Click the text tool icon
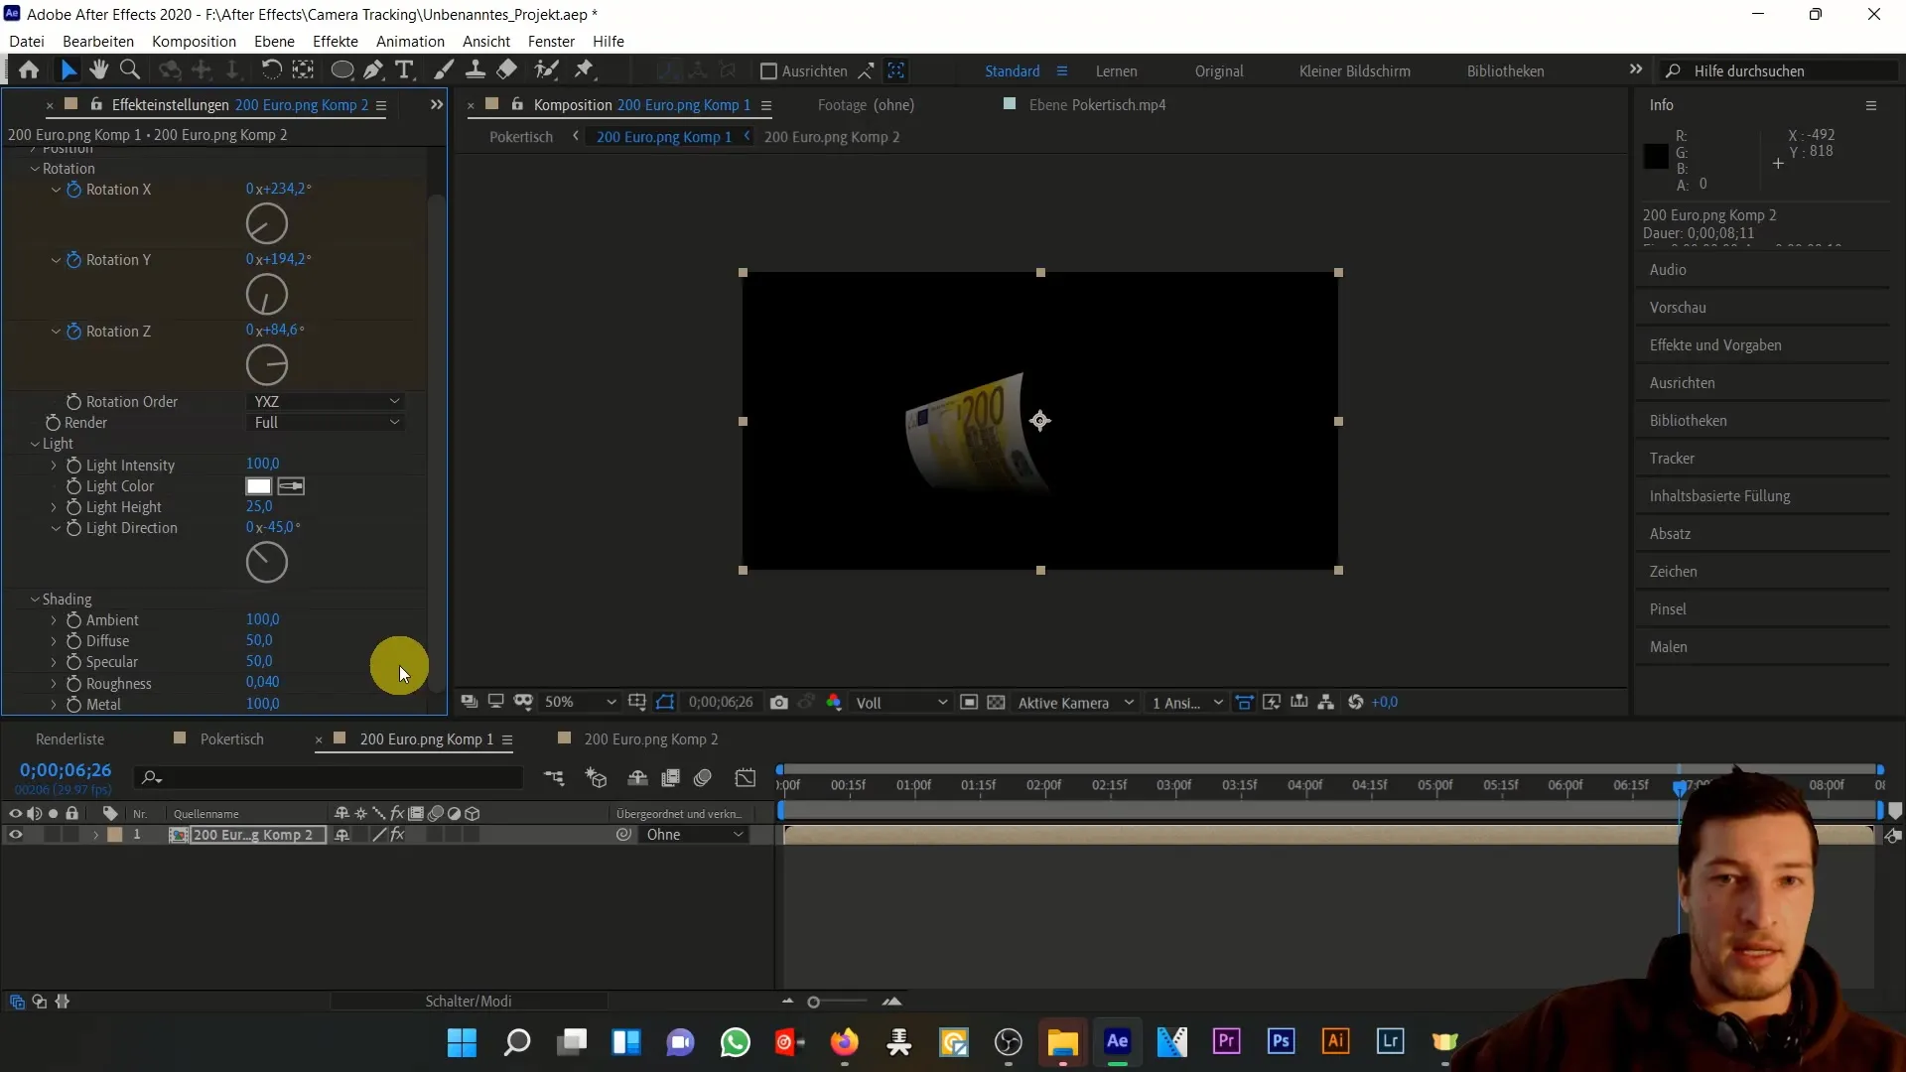 coord(406,70)
